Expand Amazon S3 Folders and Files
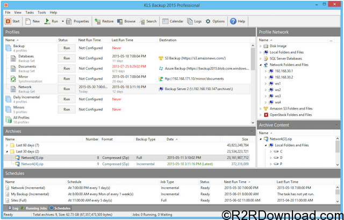The height and width of the screenshot is (220, 344). pyautogui.click(x=260, y=108)
